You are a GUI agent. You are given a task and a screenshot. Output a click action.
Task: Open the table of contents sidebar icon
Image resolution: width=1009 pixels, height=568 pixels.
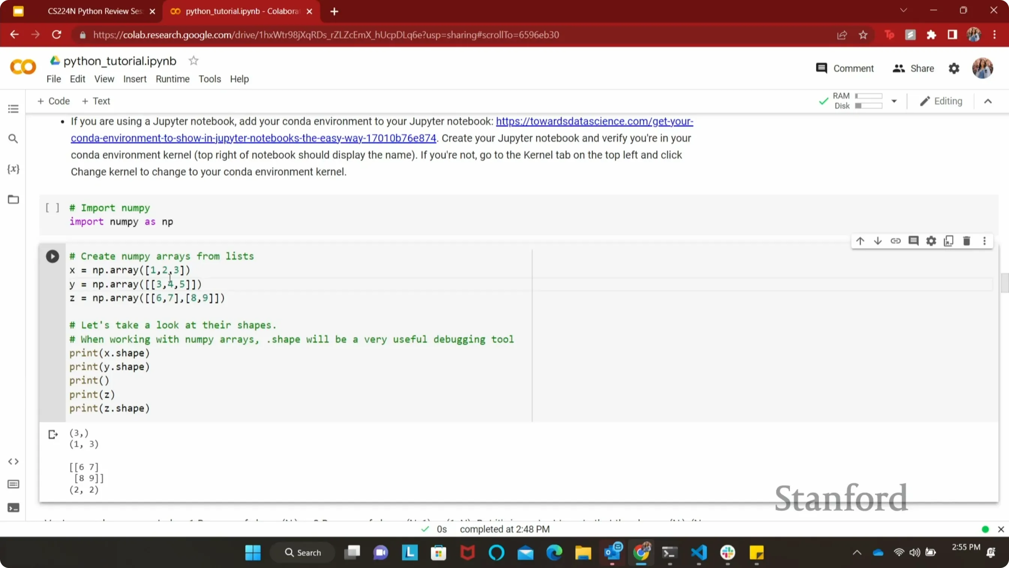click(13, 109)
